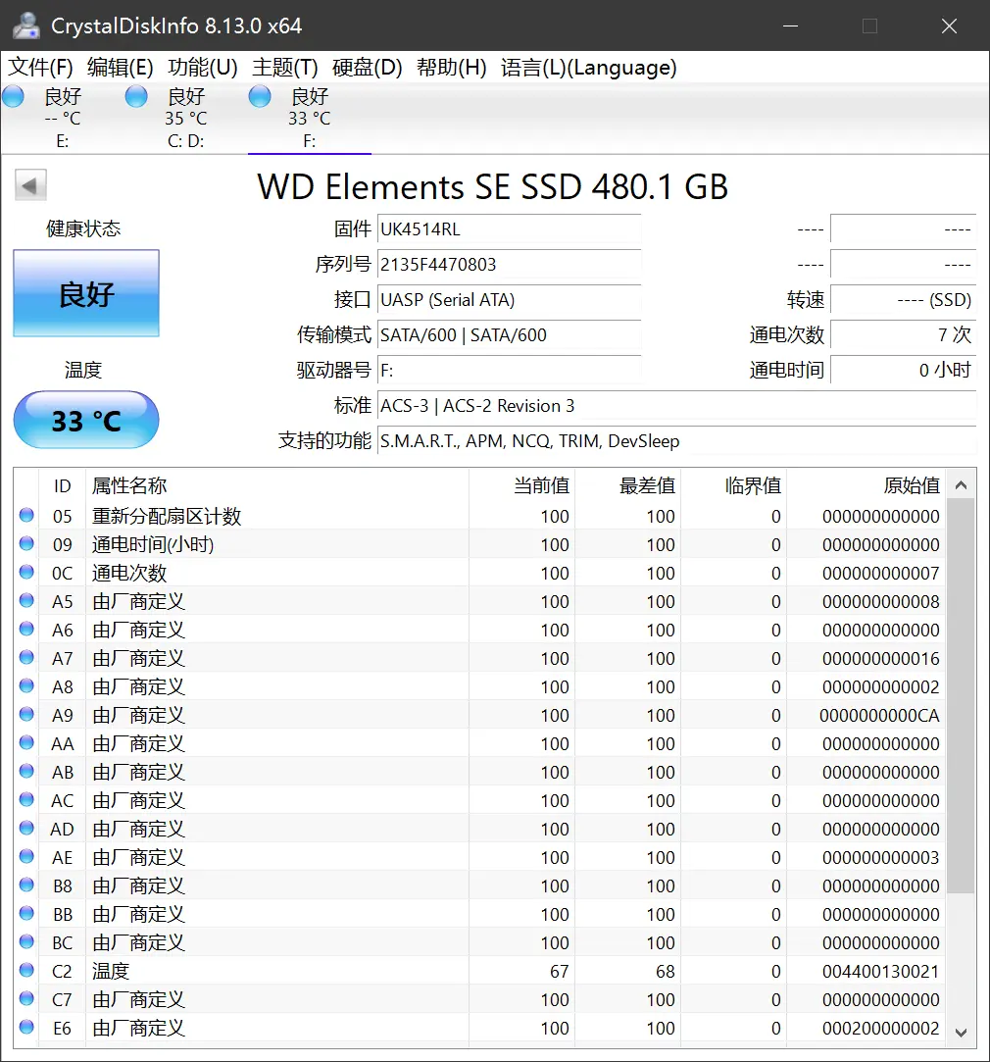The height and width of the screenshot is (1062, 990).
Task: Click the power on hours value 0 小时
Action: pos(904,370)
